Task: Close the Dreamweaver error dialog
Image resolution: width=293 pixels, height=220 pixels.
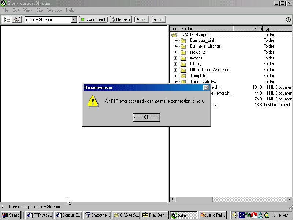Action: (206, 88)
